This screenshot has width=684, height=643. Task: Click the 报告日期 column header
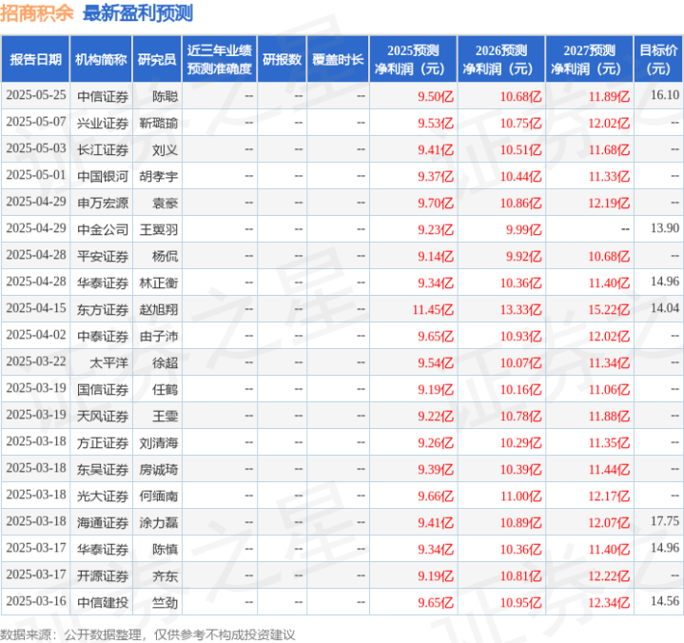[x=35, y=59]
